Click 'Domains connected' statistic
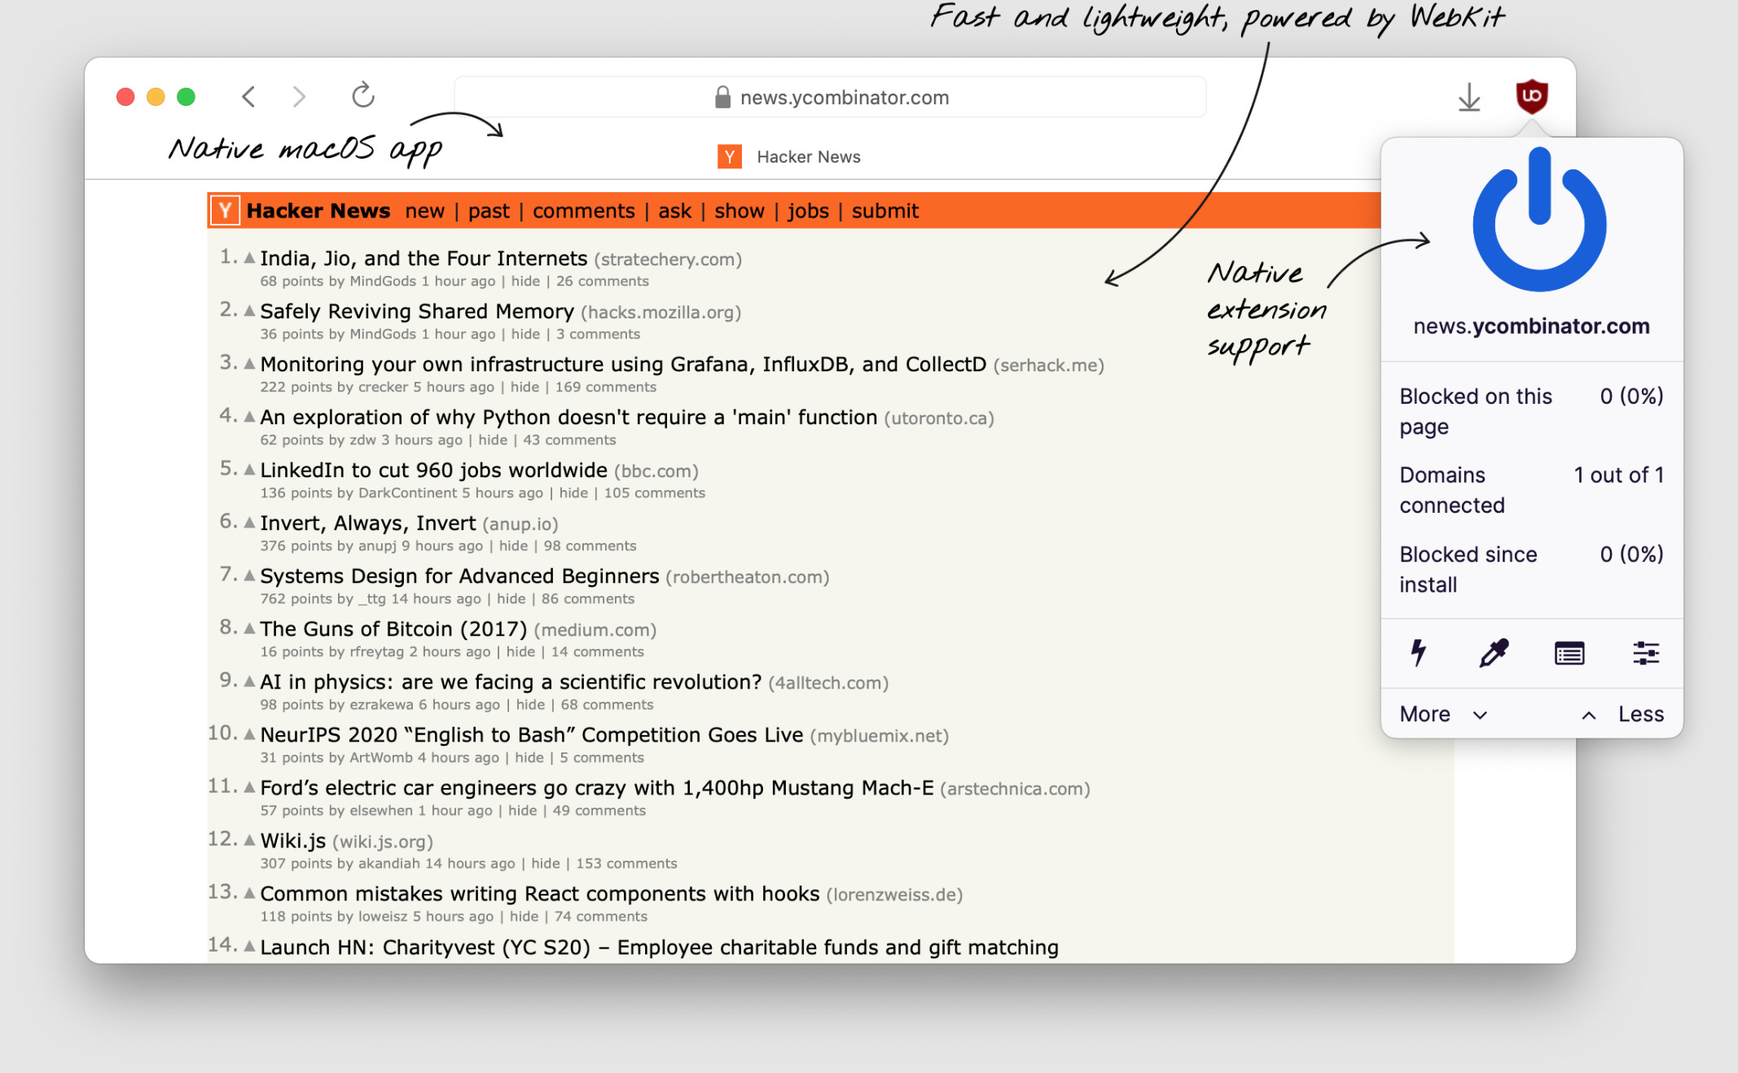 coord(1531,490)
